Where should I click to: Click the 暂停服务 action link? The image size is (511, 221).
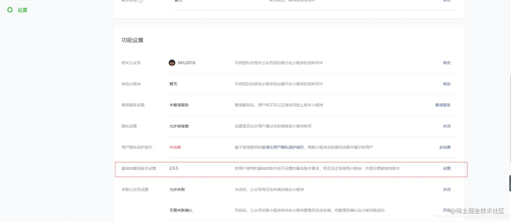click(x=443, y=105)
